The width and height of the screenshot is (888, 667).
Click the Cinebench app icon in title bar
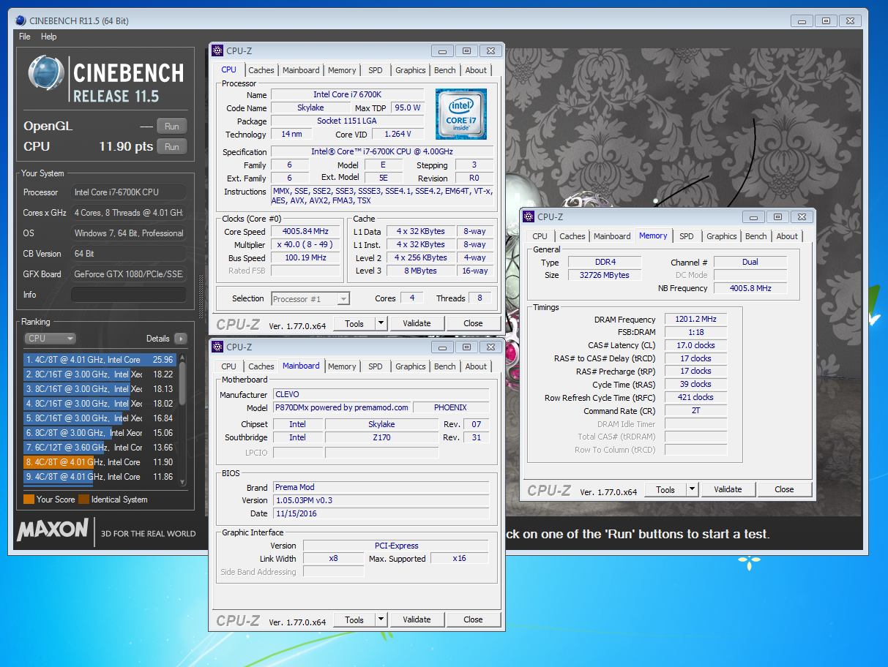pyautogui.click(x=20, y=20)
